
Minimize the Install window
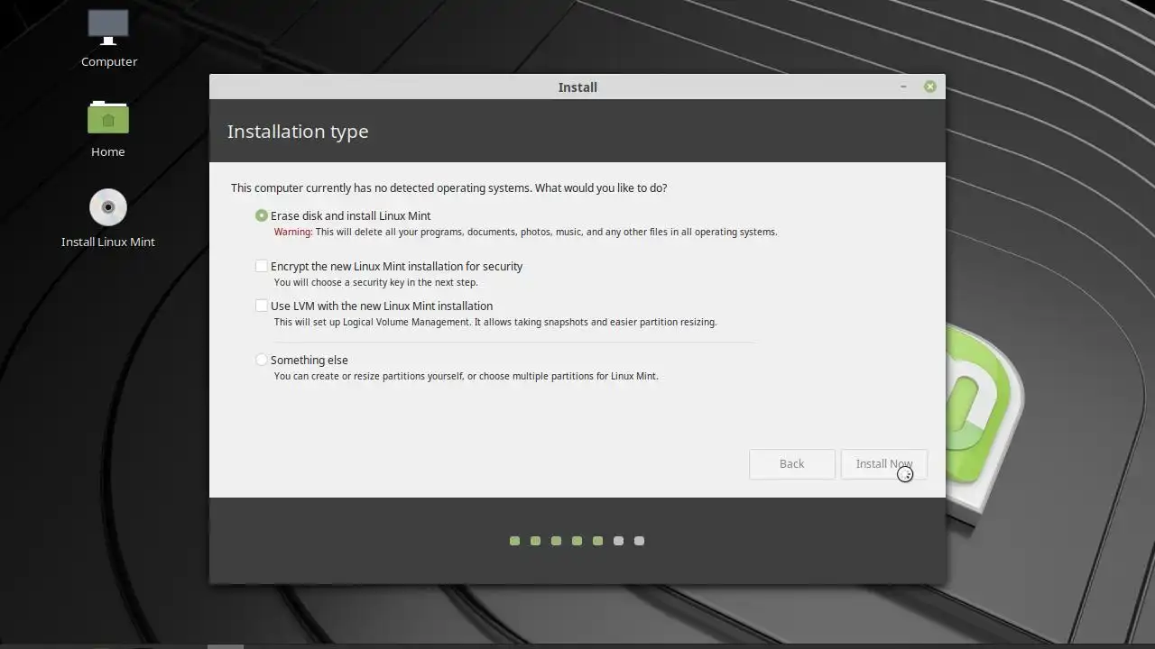click(903, 87)
